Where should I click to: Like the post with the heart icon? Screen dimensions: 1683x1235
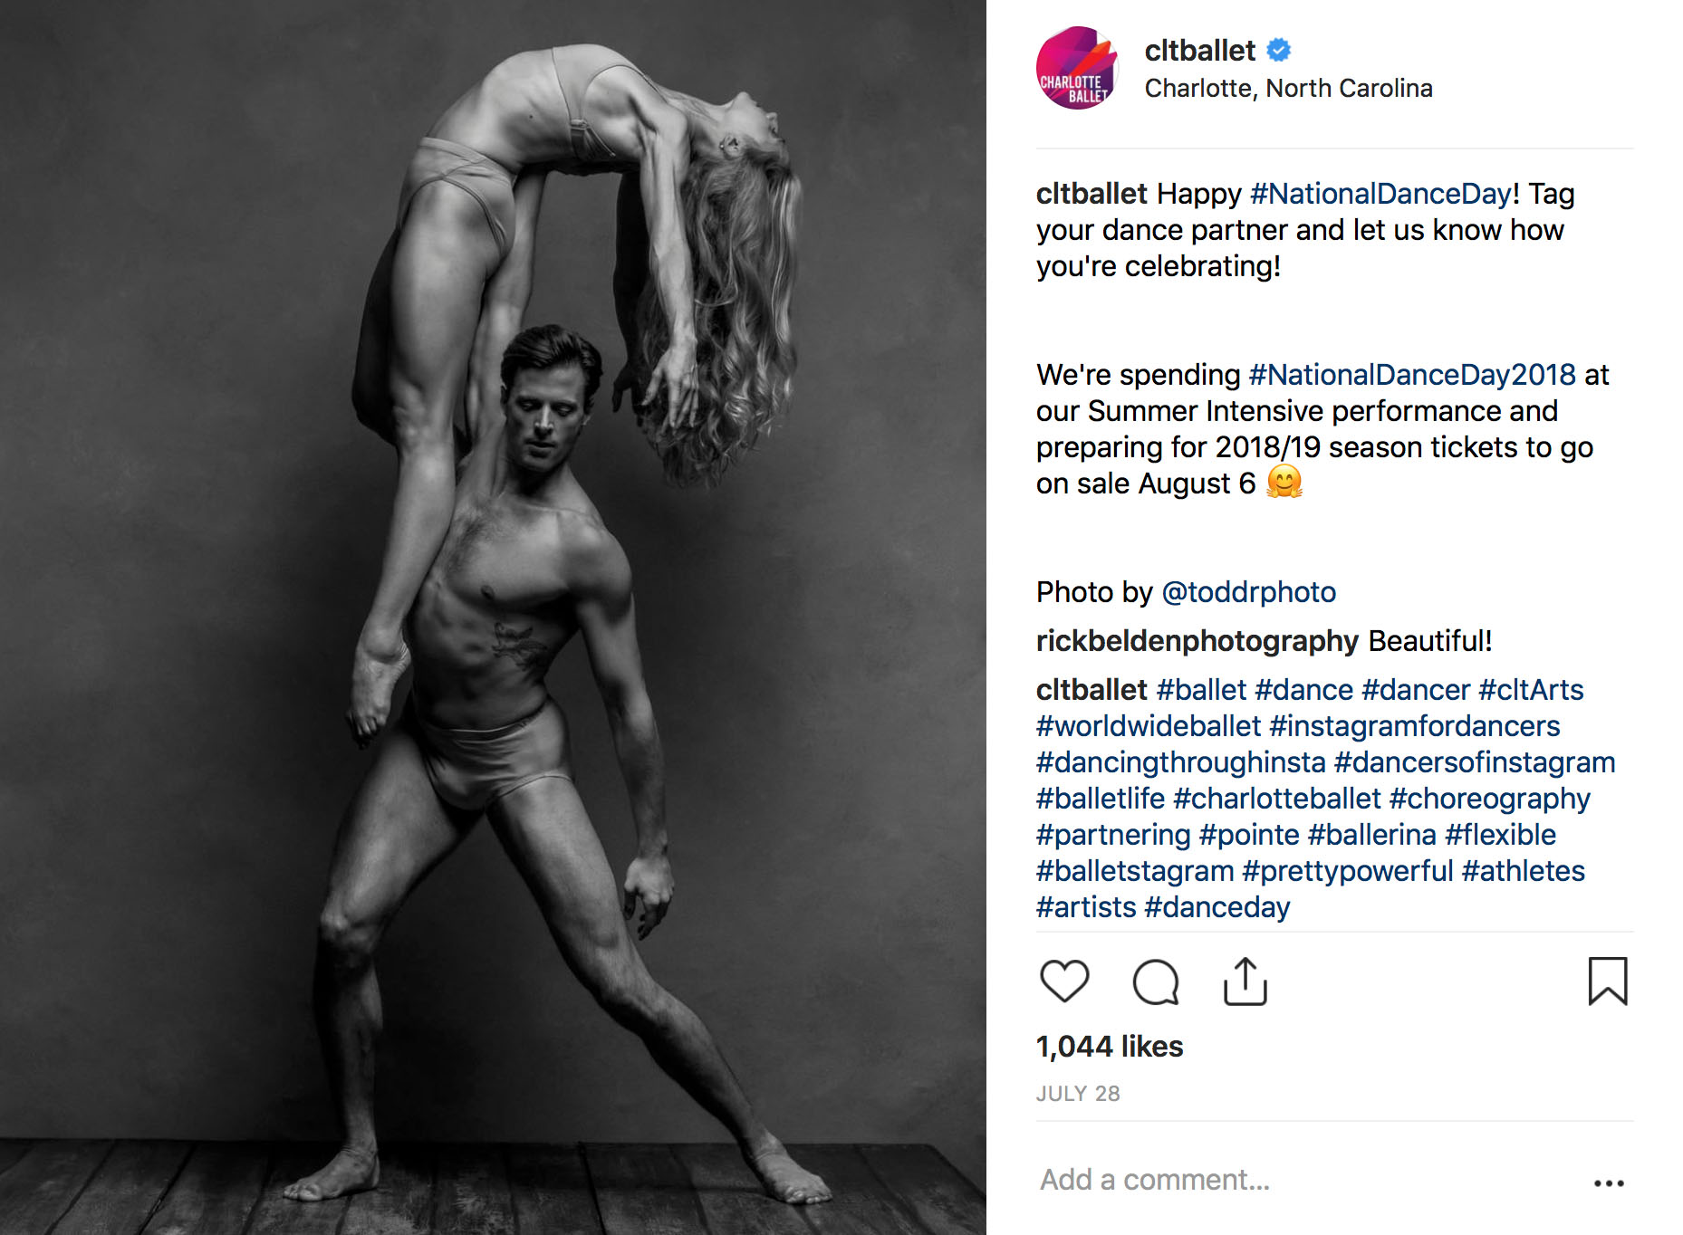click(1064, 981)
